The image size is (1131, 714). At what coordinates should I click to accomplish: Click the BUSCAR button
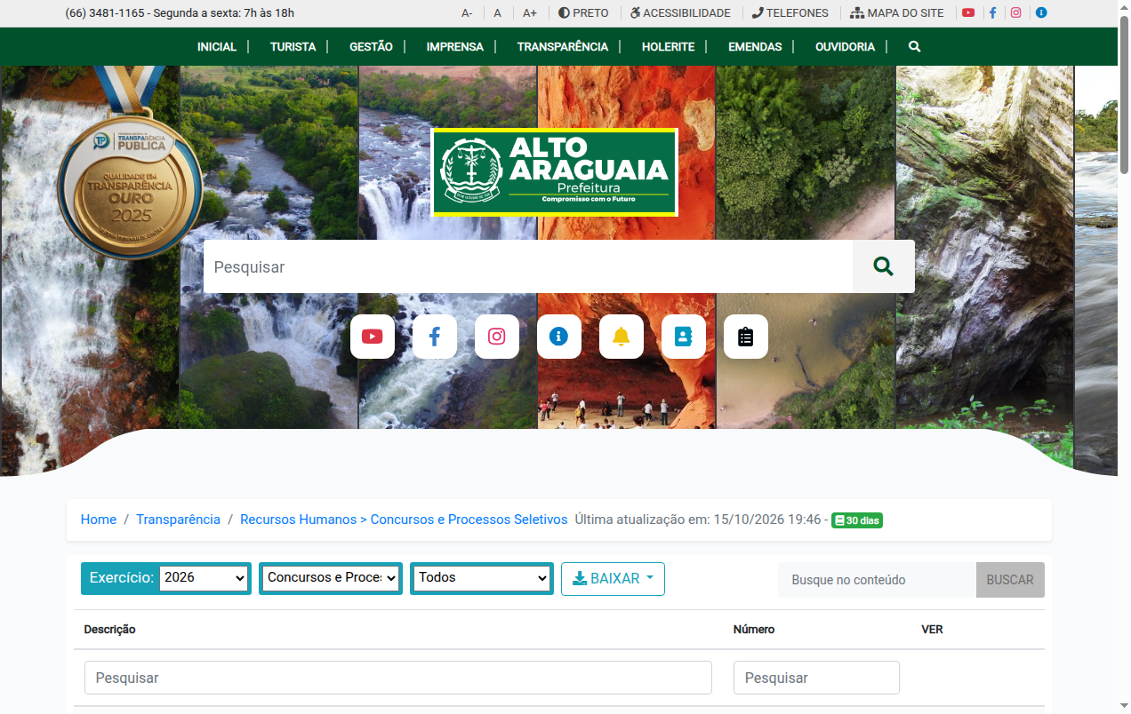point(1010,580)
